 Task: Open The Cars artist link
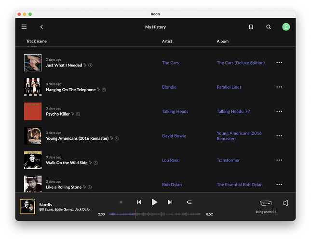[x=170, y=63]
